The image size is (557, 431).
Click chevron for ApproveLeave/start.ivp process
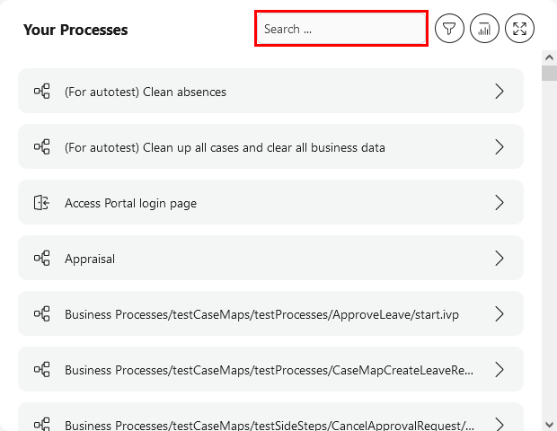point(500,314)
